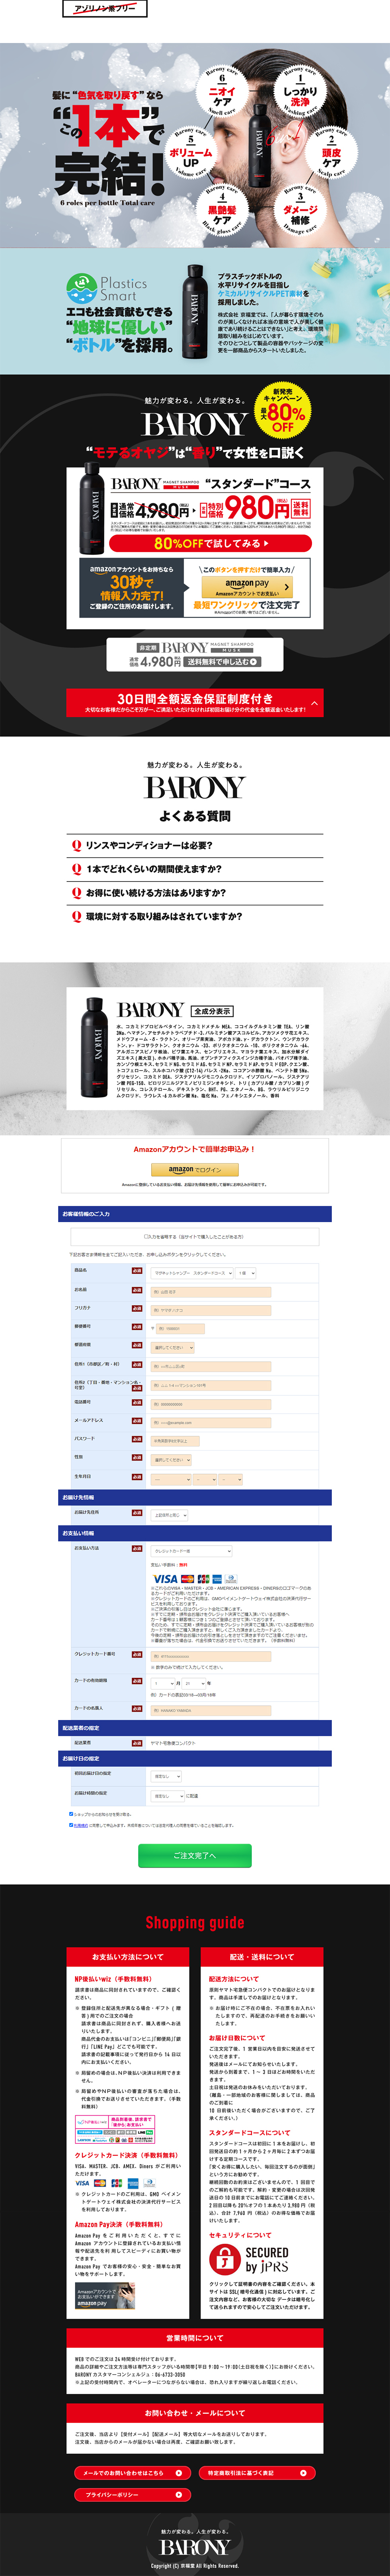Open the お届け先住所 delivery address dropdown
Viewport: 390px width, 2576px height.
(x=170, y=1515)
